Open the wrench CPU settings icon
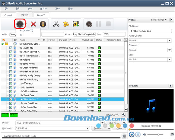The image size is (175, 140). (x=123, y=115)
